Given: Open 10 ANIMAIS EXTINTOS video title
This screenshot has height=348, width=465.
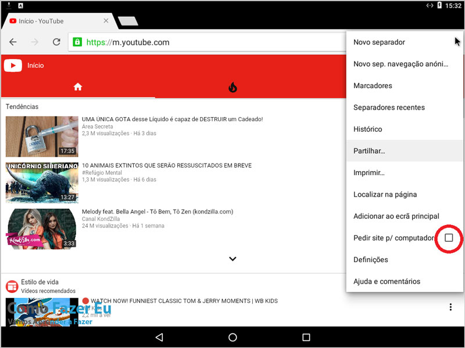Looking at the screenshot, I should tap(167, 165).
